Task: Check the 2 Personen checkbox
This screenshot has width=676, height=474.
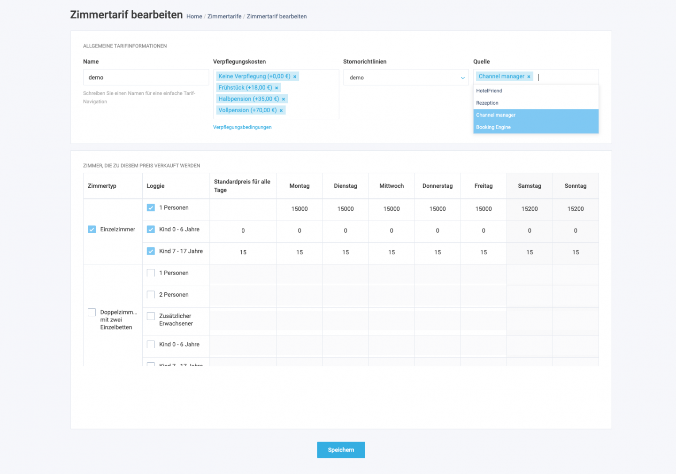Action: (x=151, y=295)
